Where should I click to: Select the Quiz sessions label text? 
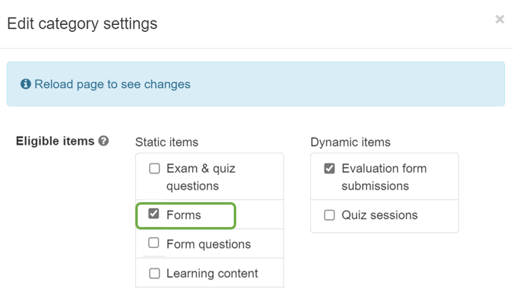click(379, 215)
